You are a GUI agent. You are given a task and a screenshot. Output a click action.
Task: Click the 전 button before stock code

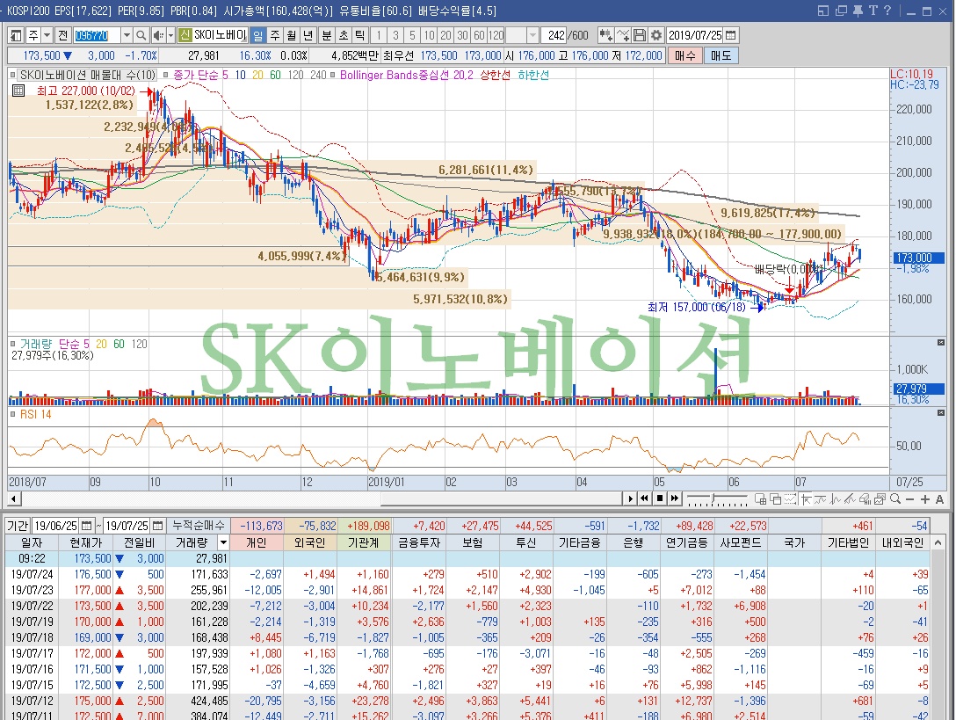tap(62, 35)
